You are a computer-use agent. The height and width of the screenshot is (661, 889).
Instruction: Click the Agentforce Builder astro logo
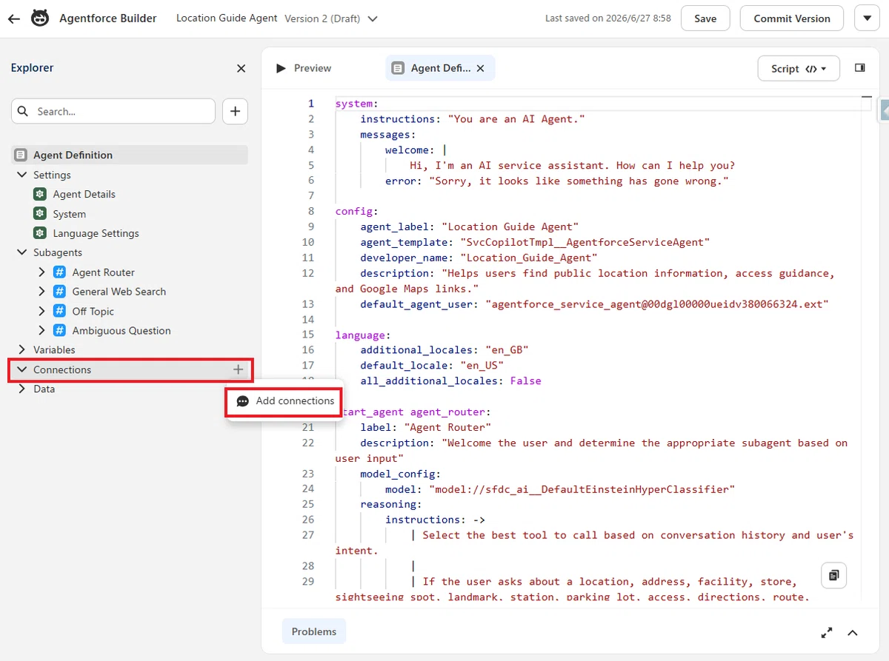point(40,19)
